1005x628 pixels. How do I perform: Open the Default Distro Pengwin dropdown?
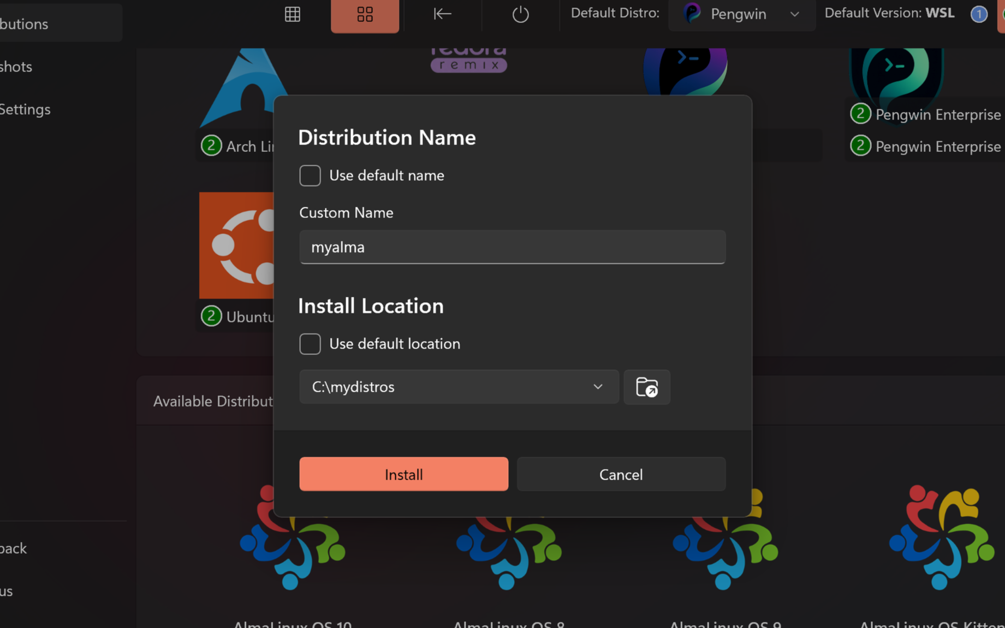742,14
